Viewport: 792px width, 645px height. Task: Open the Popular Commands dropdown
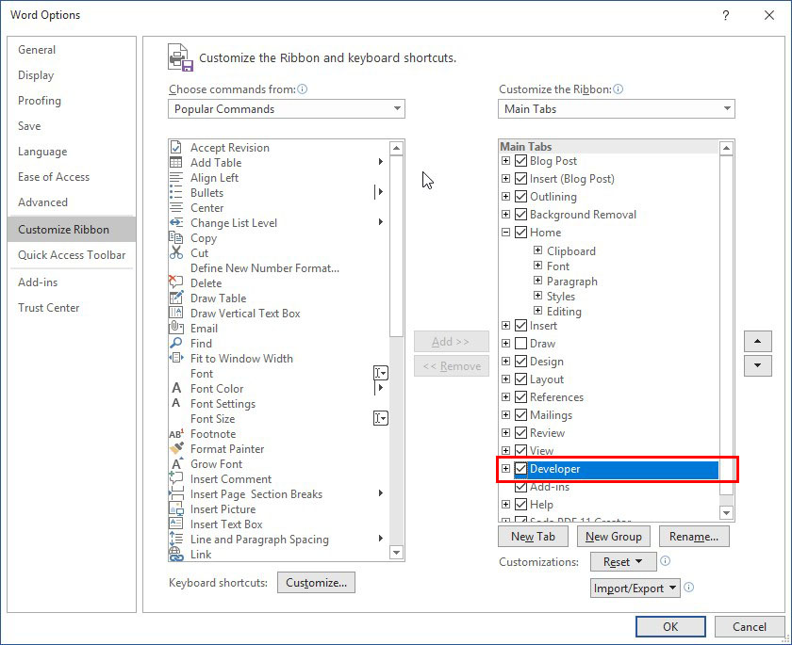click(x=287, y=109)
